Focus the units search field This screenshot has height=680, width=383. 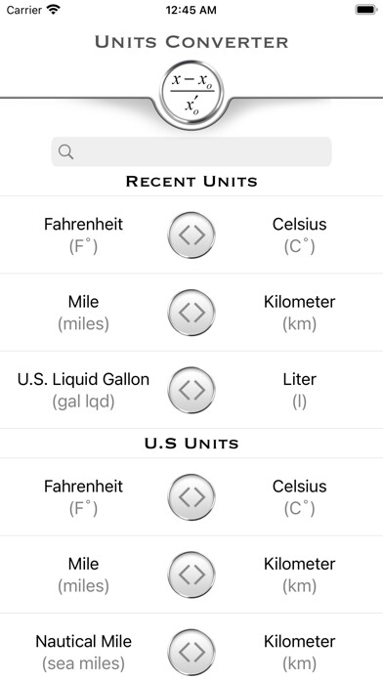(x=191, y=151)
